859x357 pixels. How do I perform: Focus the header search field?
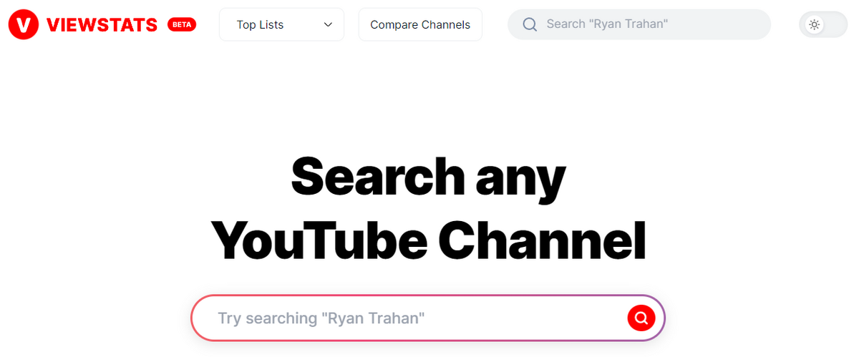639,24
